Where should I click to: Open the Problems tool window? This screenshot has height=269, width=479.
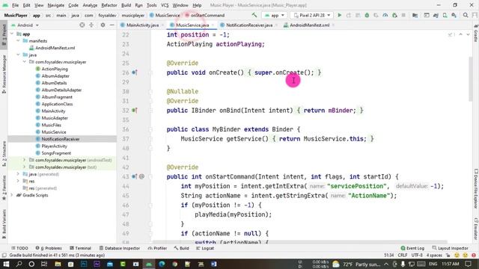(x=49, y=248)
